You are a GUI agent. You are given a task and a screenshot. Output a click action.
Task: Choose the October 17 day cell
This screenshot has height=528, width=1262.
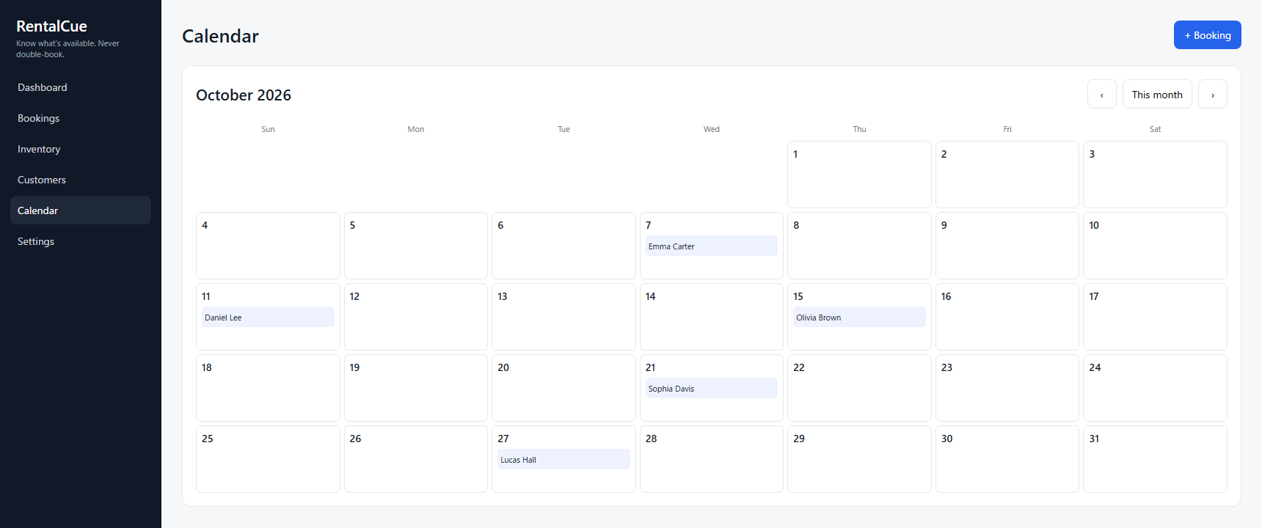[1155, 317]
